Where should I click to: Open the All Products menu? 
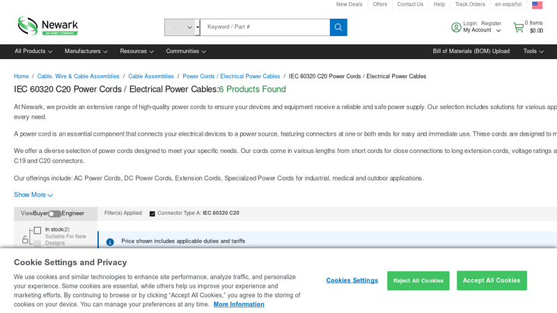(x=33, y=51)
